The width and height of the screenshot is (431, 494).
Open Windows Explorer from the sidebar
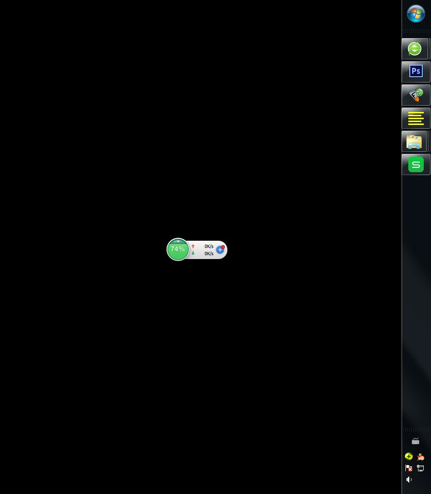415,141
